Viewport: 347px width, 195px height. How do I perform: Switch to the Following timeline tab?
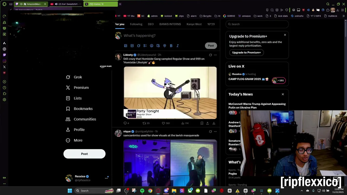tap(136, 24)
